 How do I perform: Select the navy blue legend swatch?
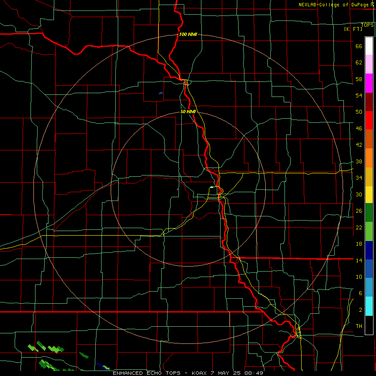(x=369, y=250)
